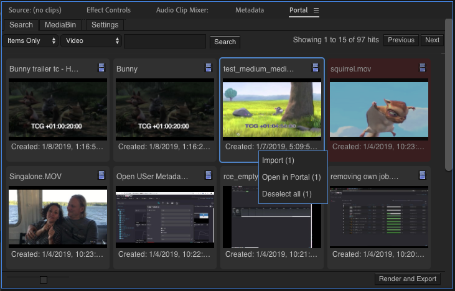Screen dimensions: 455x291
Task: Click 'Created: 1/8/2019, 1:16:5…' date text
Action: pos(57,147)
